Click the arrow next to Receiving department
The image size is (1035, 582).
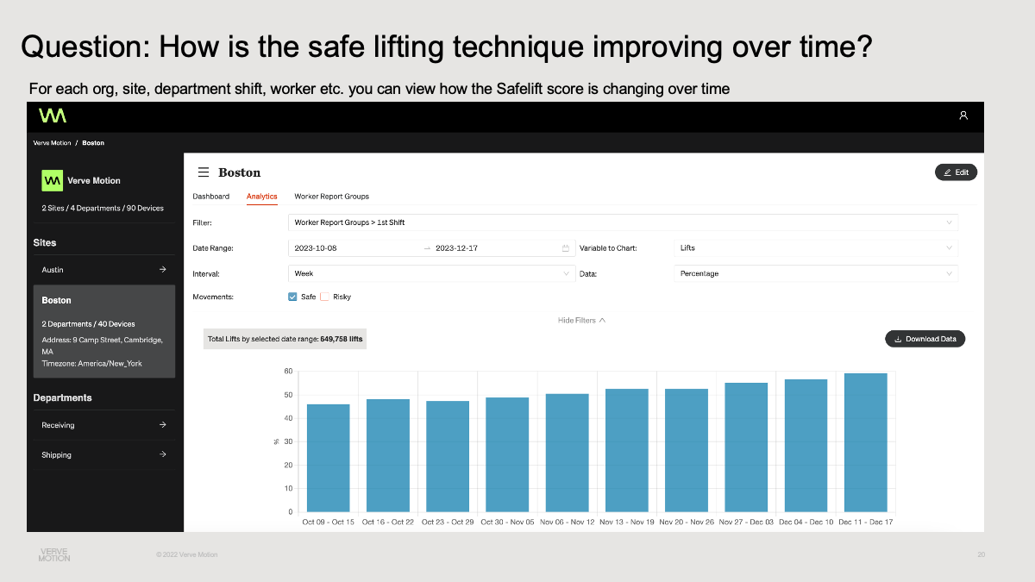point(164,424)
